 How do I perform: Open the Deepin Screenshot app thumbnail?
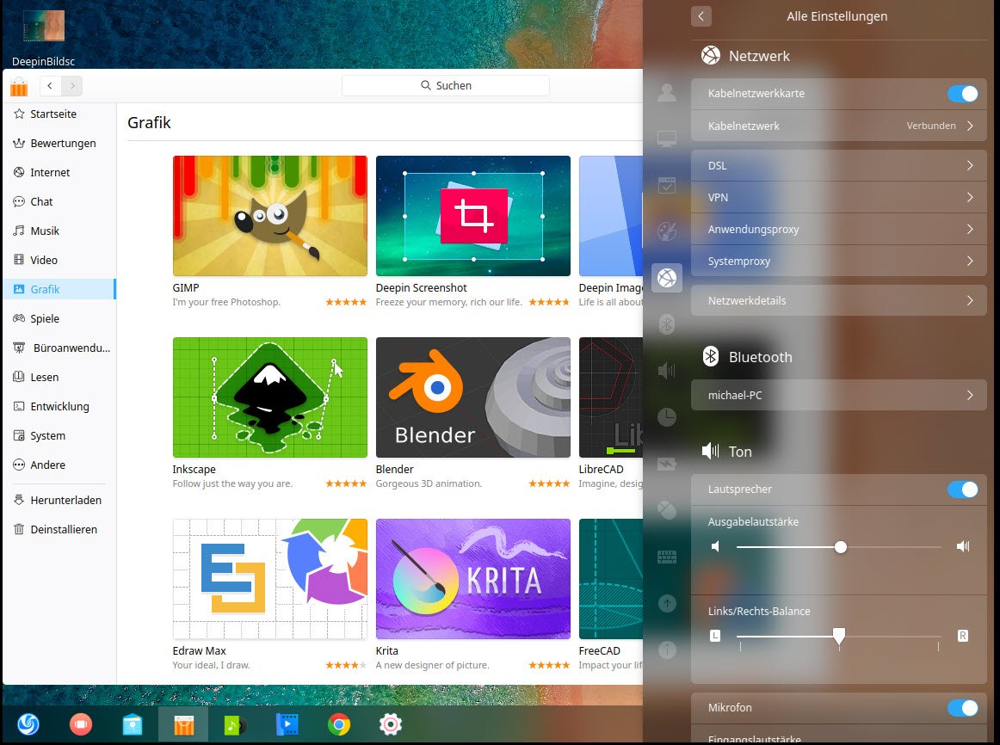tap(473, 216)
